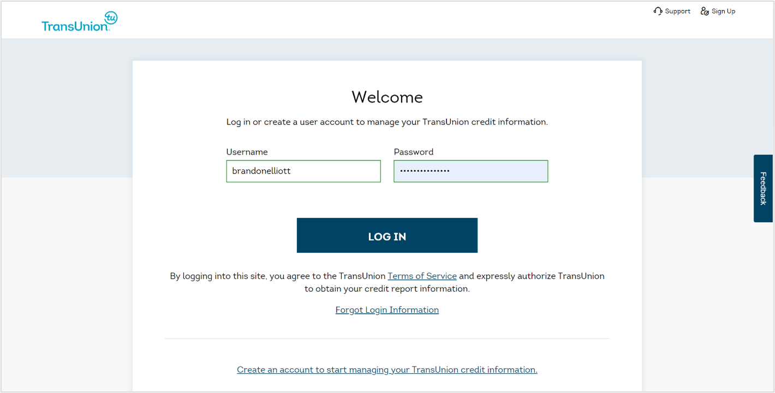Click the 'Log in or create a user account' text
The height and width of the screenshot is (393, 775).
click(387, 122)
